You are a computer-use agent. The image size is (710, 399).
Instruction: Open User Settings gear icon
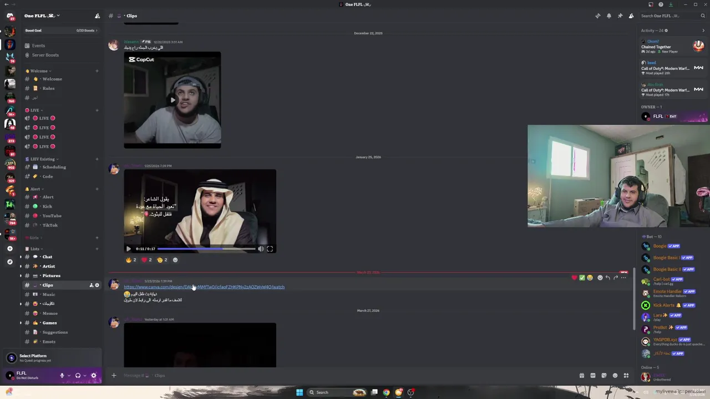click(94, 375)
